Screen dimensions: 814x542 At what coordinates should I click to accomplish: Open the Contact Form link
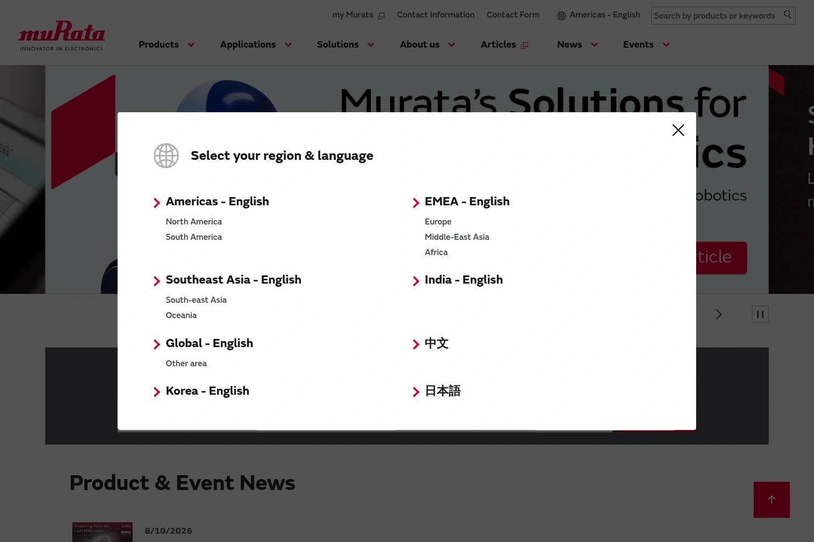tap(513, 15)
